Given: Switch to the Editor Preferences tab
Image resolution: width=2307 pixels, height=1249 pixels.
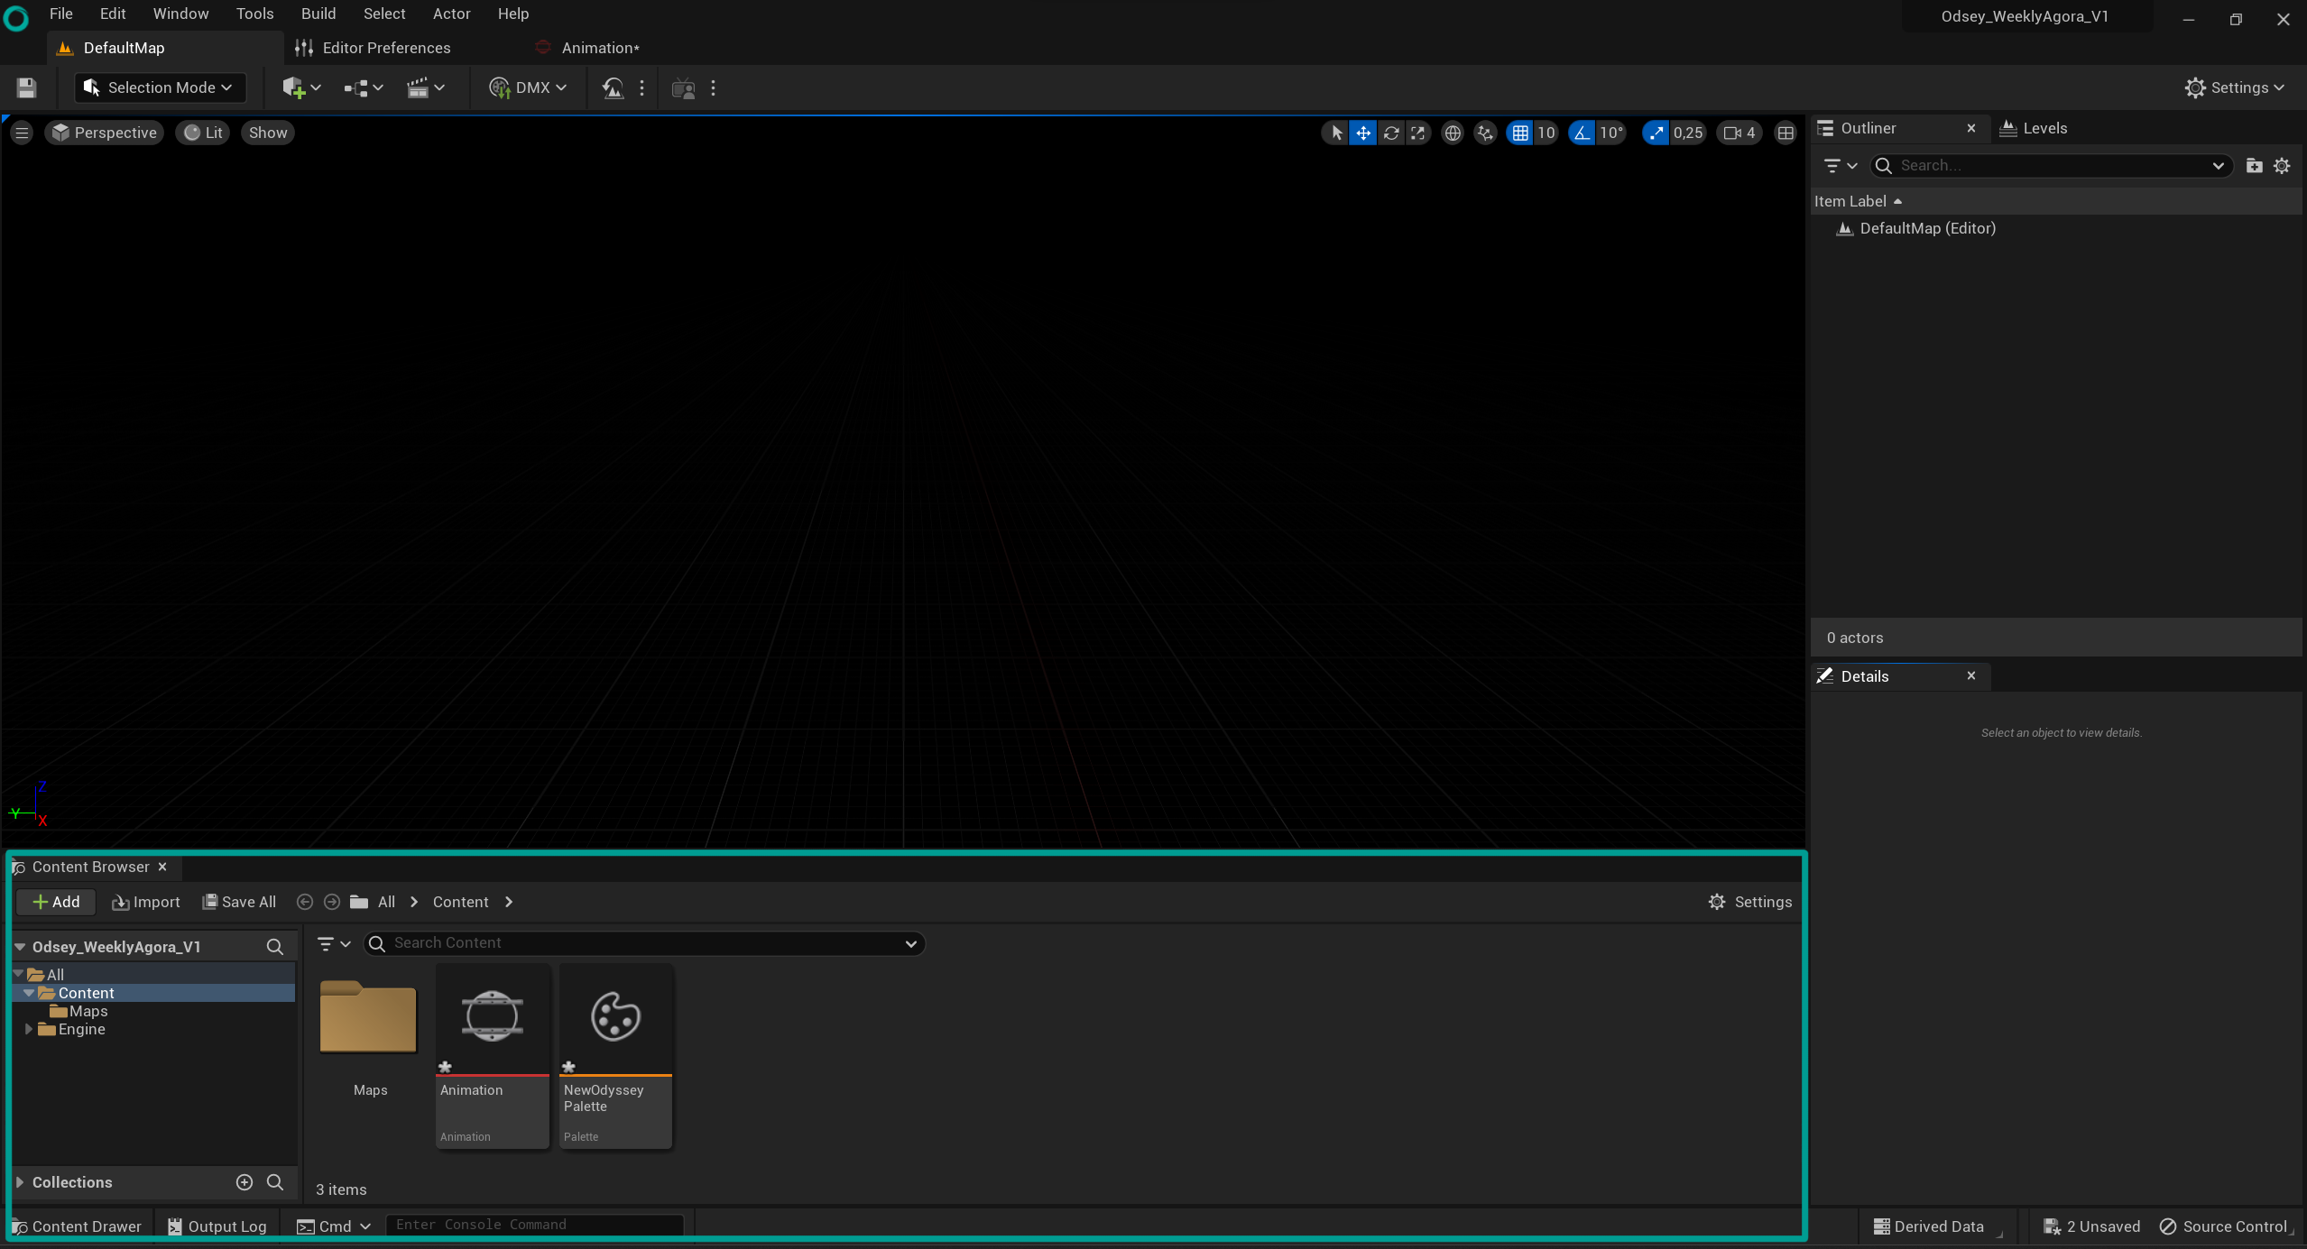Looking at the screenshot, I should (385, 48).
